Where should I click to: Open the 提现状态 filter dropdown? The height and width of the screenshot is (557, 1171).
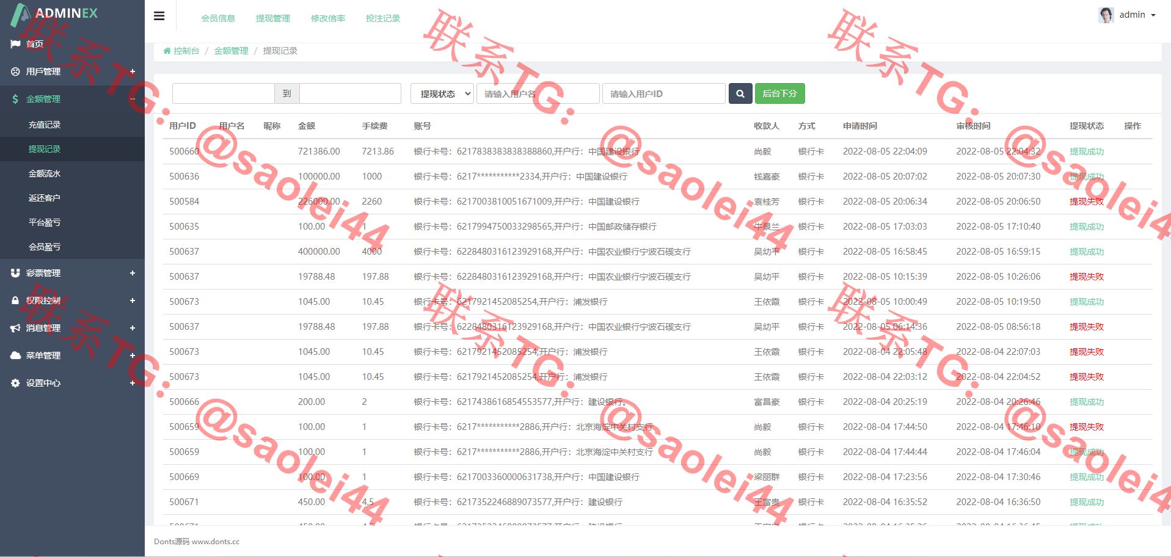point(442,93)
